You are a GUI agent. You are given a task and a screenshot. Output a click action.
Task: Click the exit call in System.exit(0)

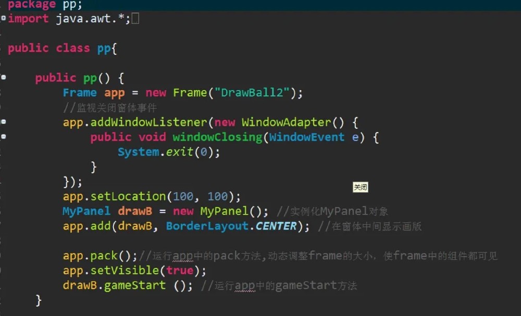pos(180,152)
